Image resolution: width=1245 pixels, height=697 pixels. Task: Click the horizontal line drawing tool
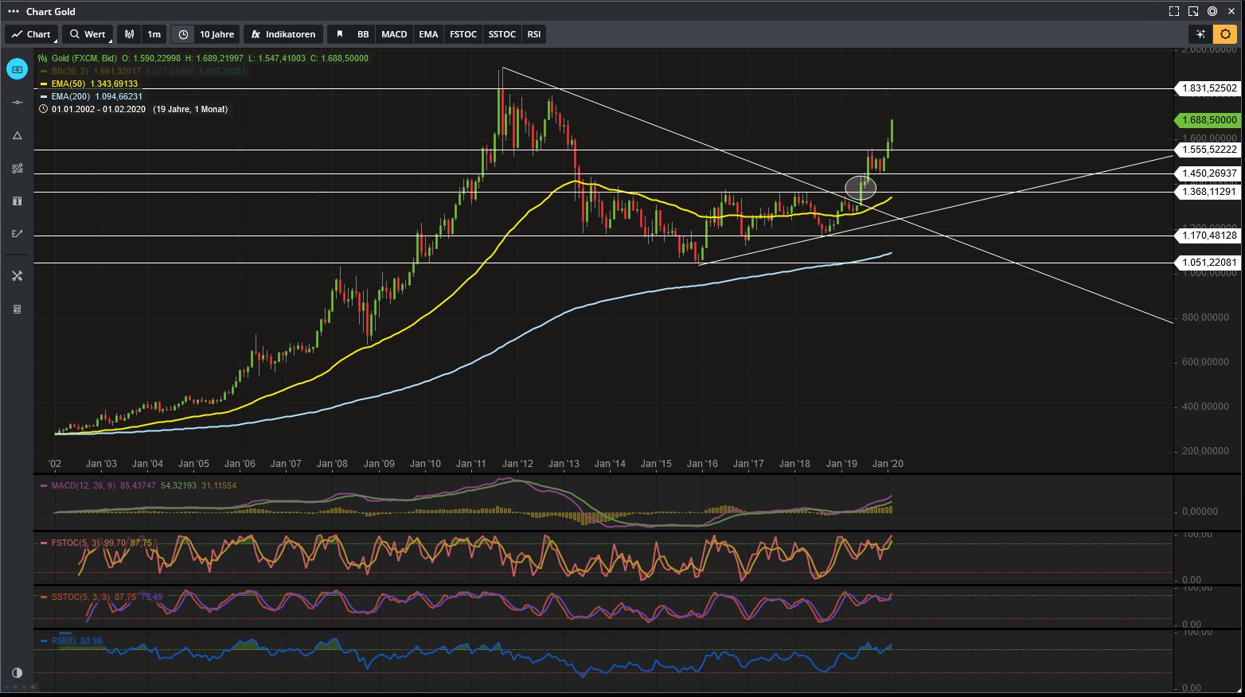coord(17,103)
